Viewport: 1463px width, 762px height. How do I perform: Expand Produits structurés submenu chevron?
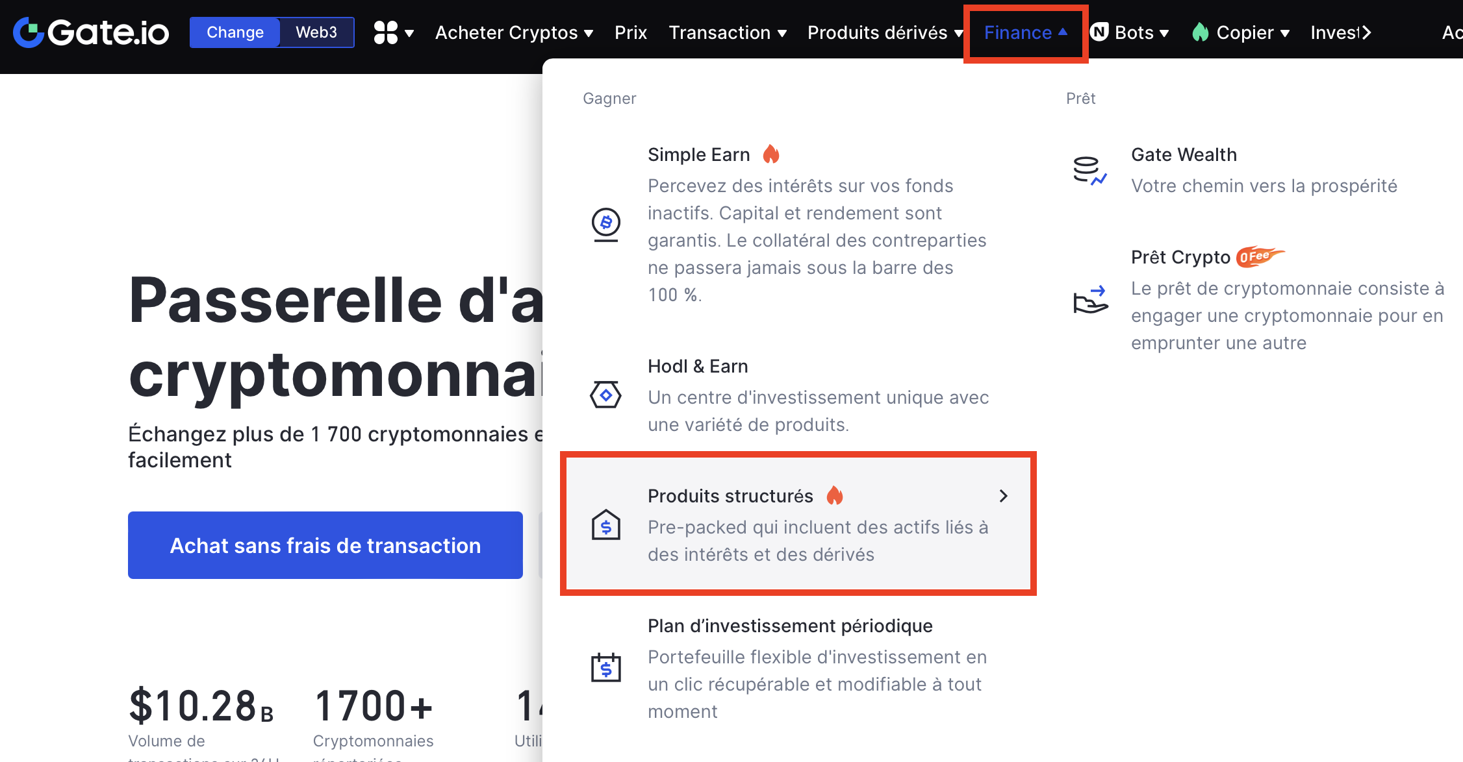(x=1004, y=496)
